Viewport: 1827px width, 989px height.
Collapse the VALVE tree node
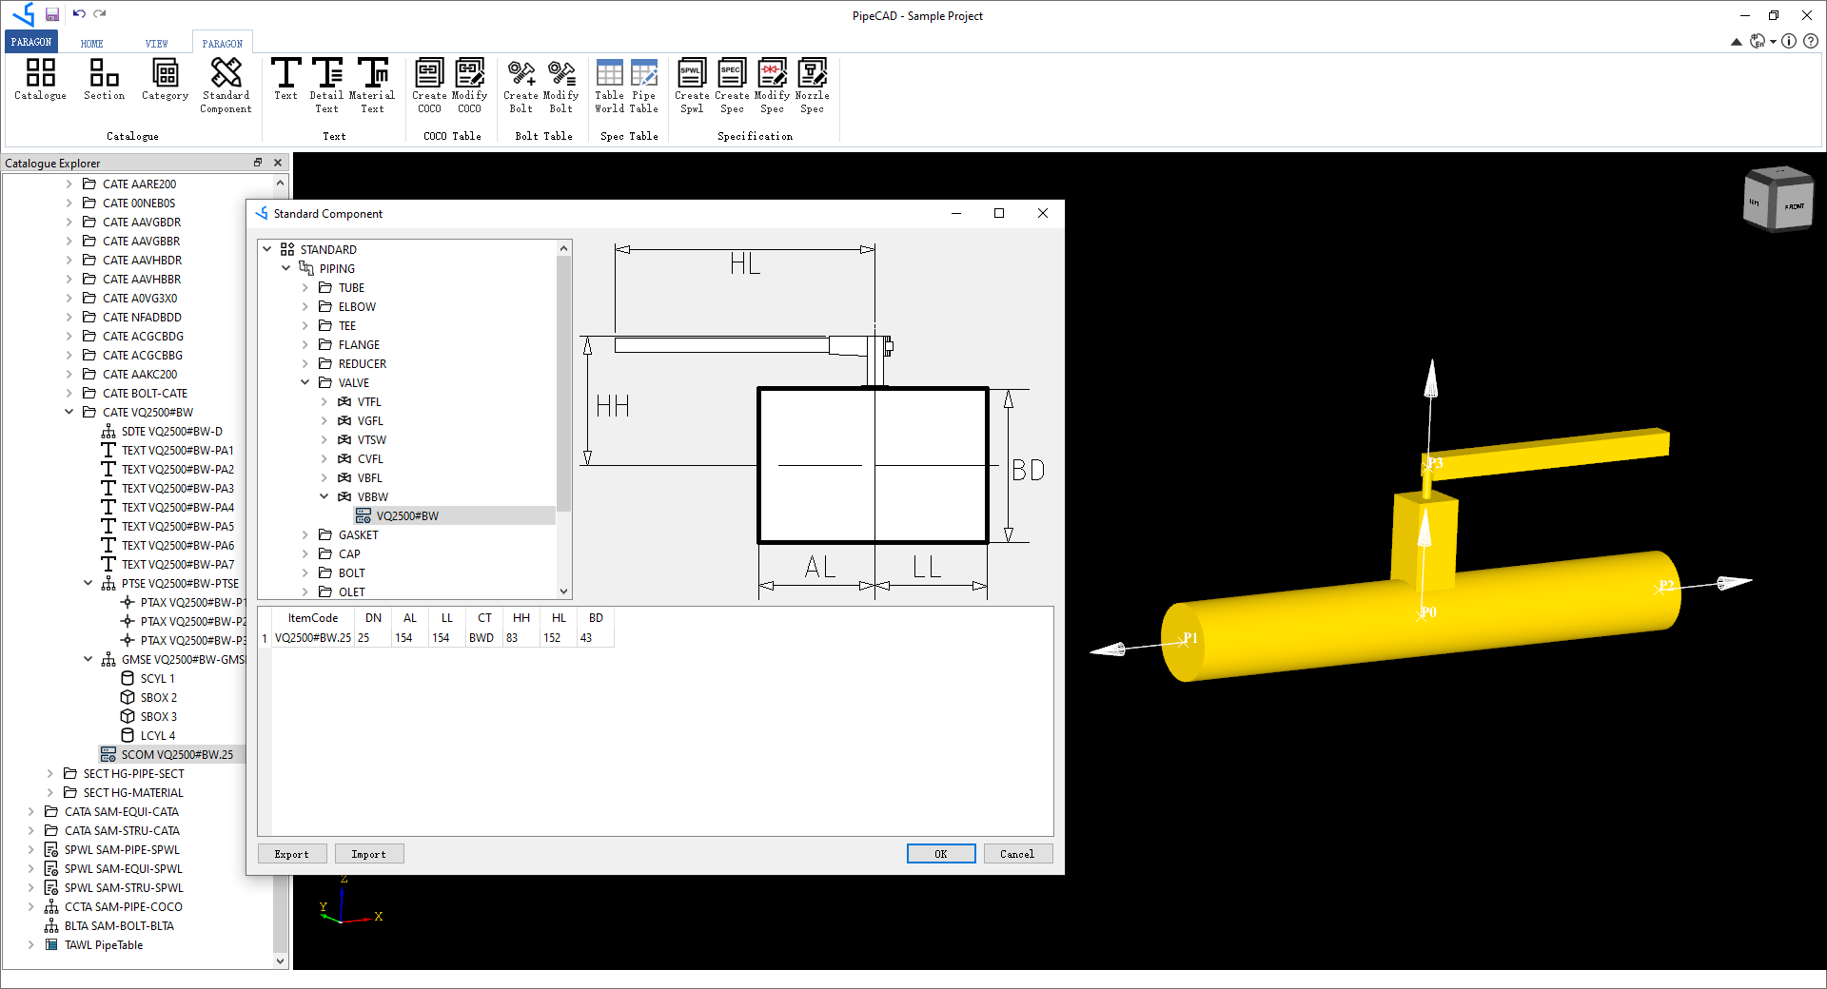point(304,382)
